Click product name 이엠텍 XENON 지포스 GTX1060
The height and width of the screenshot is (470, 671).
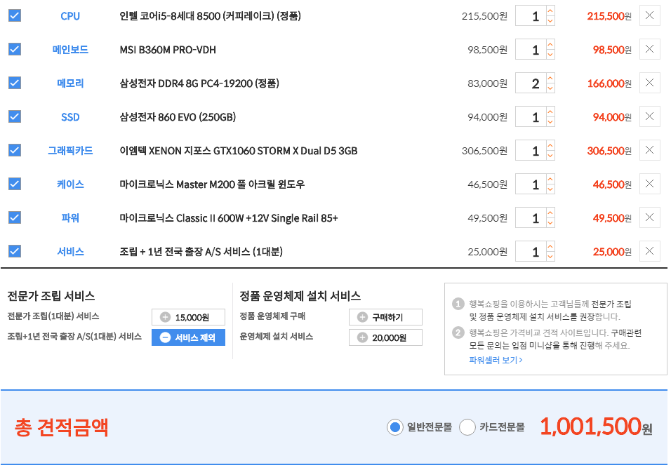tap(239, 151)
